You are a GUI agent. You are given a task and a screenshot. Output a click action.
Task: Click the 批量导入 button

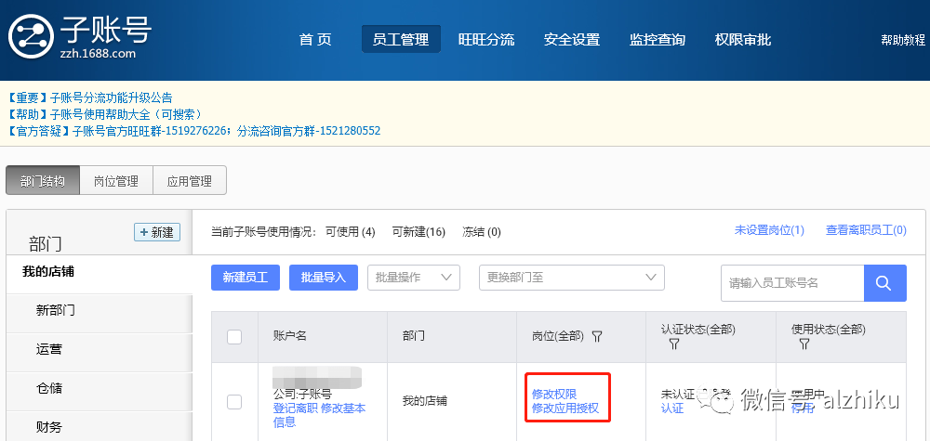click(x=324, y=278)
